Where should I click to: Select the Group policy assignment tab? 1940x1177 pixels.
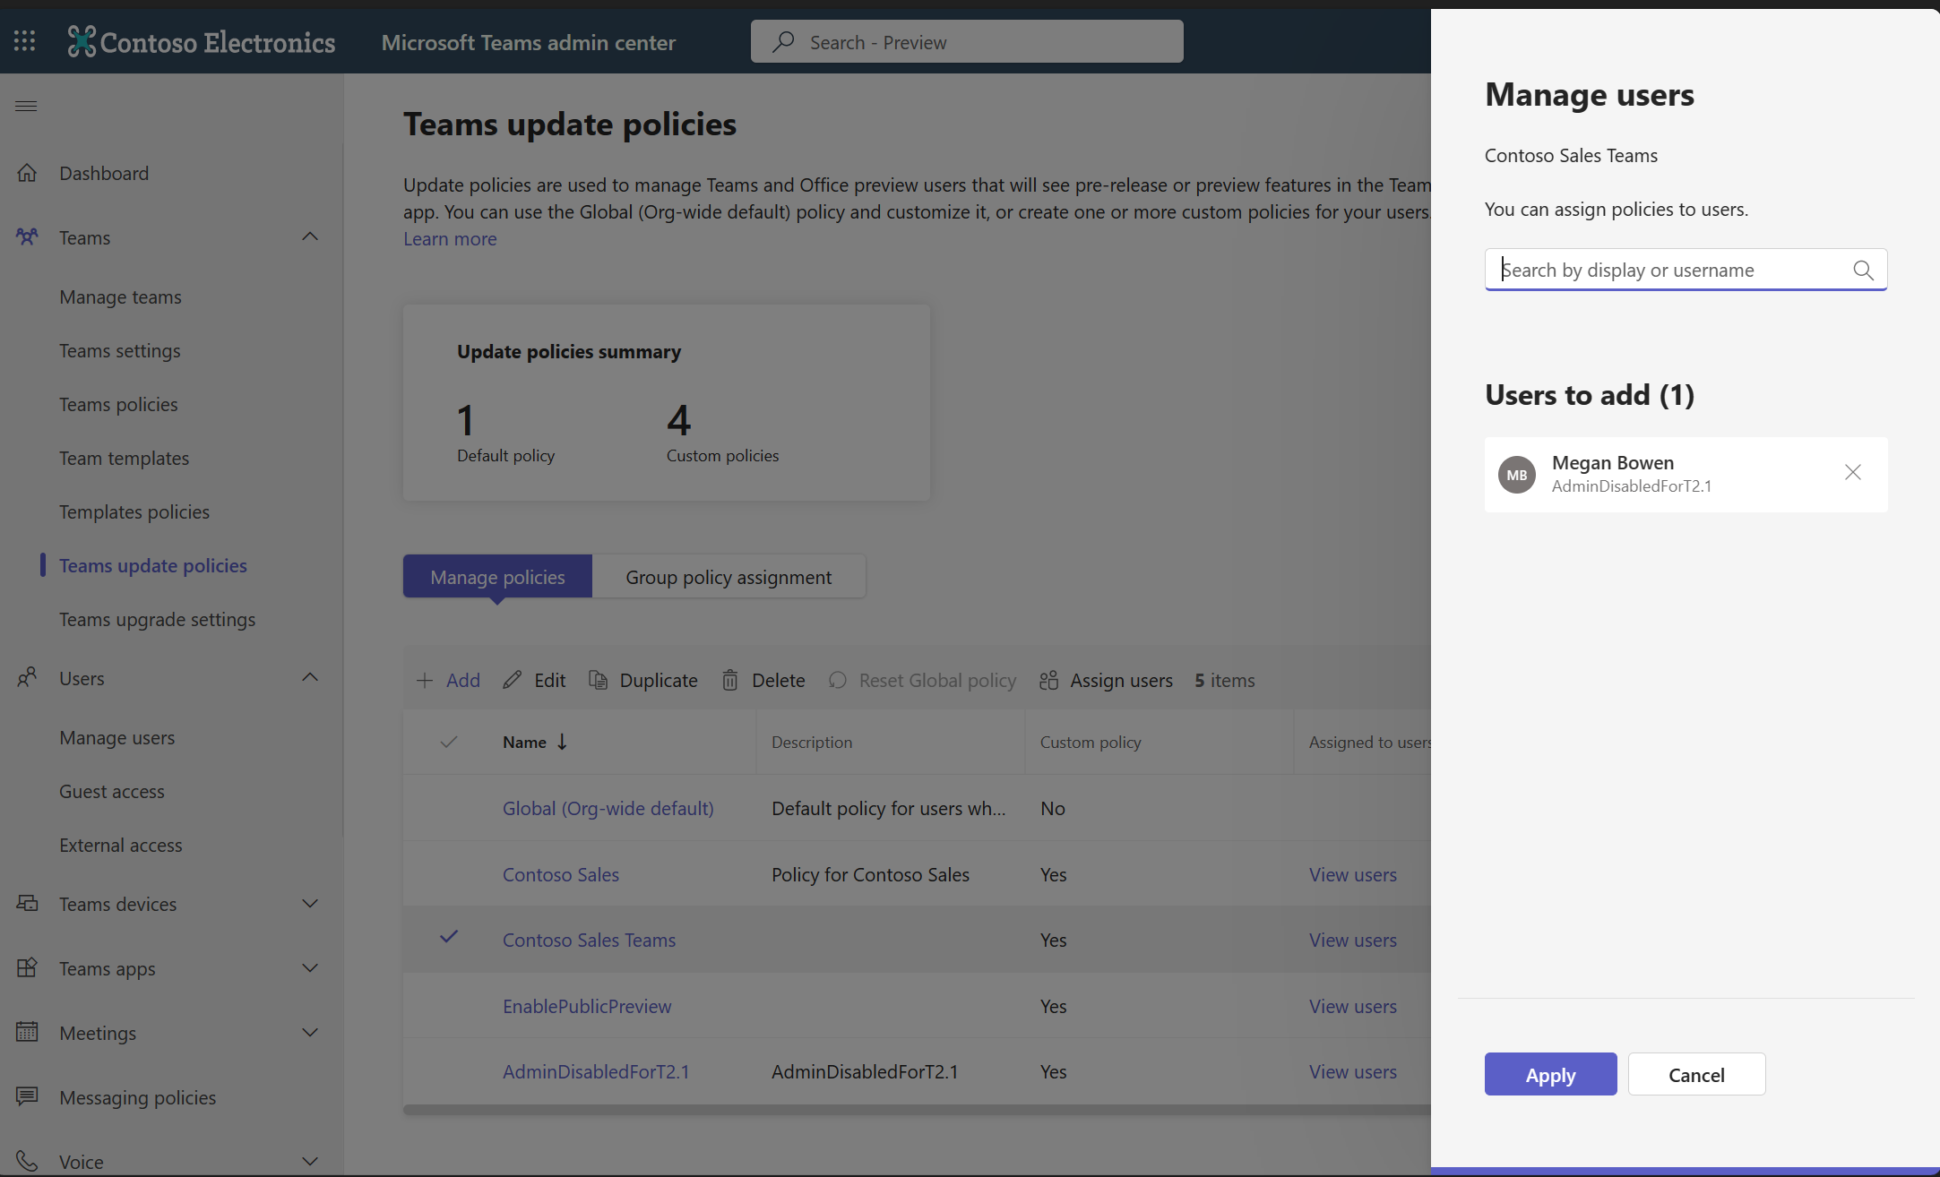(x=729, y=575)
